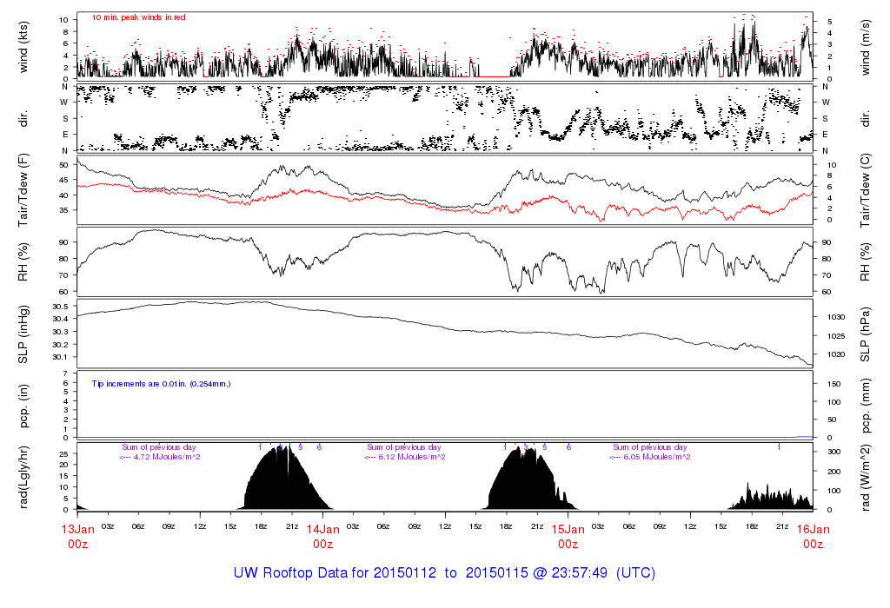Select the 14Jan 00z date label
The width and height of the screenshot is (890, 608).
[322, 535]
